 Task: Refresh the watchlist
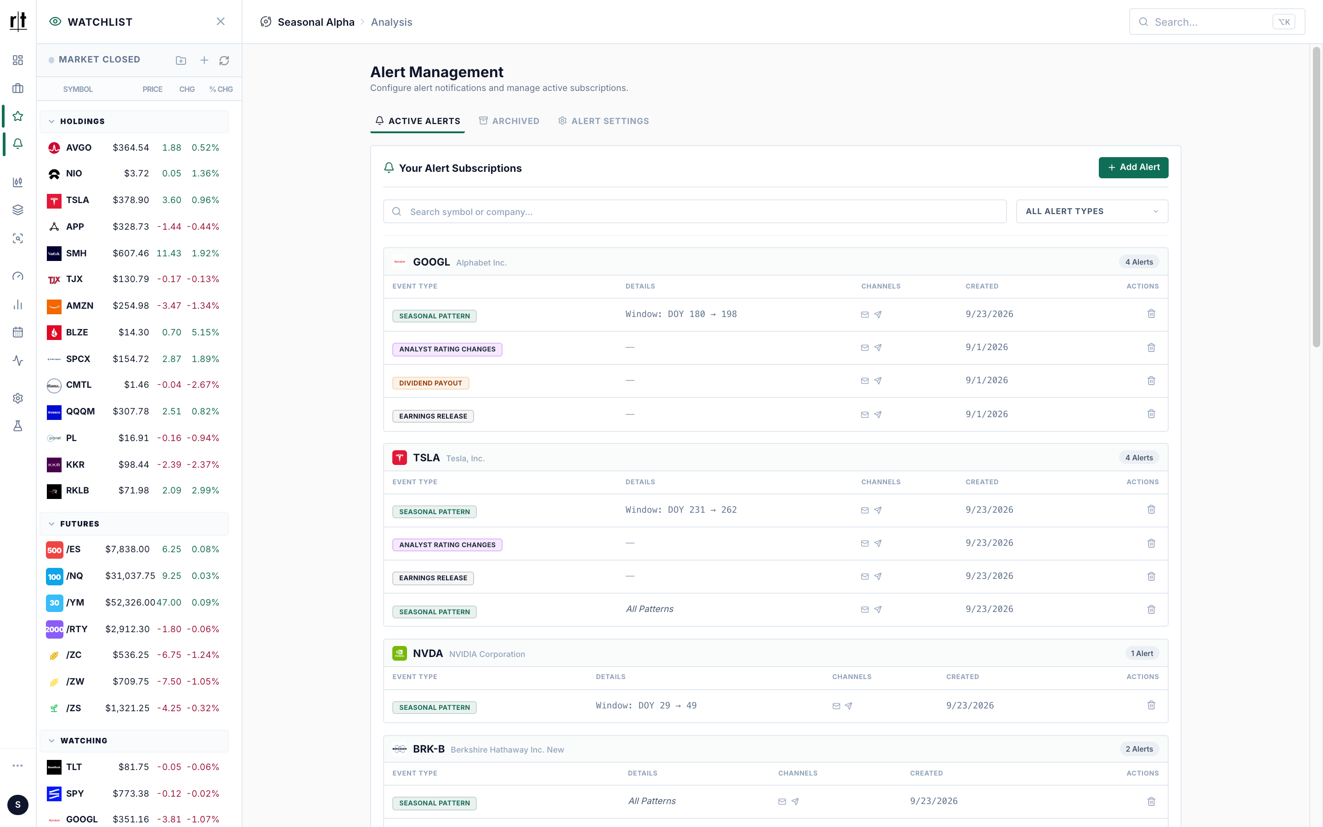click(x=224, y=60)
